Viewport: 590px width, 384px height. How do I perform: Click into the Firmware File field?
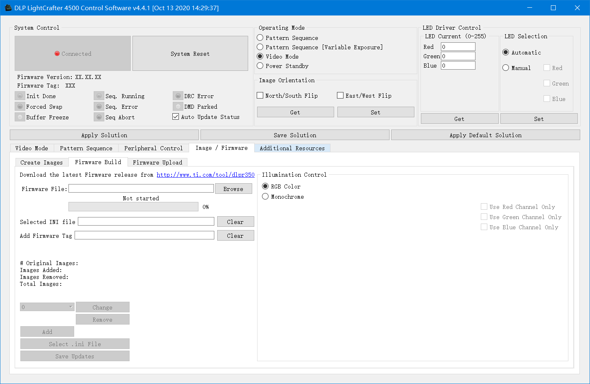click(x=141, y=189)
